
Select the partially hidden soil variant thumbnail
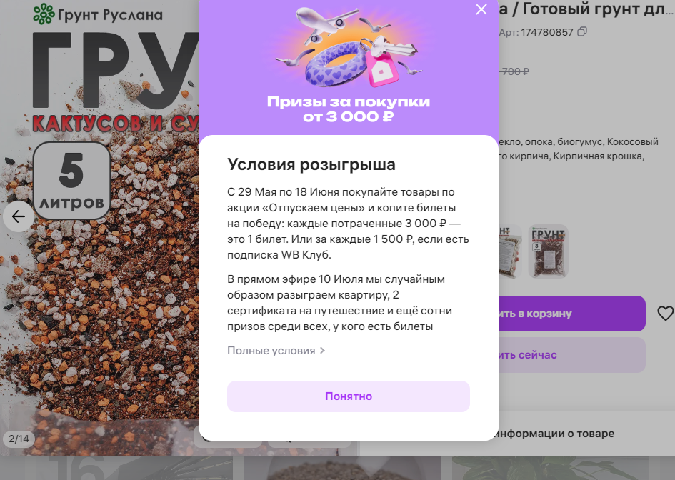[x=510, y=251]
